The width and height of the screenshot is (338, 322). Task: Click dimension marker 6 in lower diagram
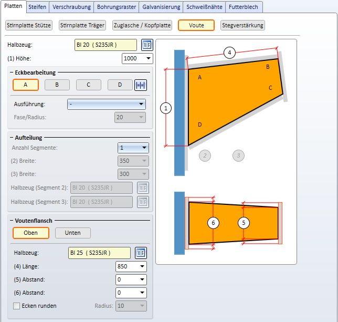pyautogui.click(x=213, y=223)
